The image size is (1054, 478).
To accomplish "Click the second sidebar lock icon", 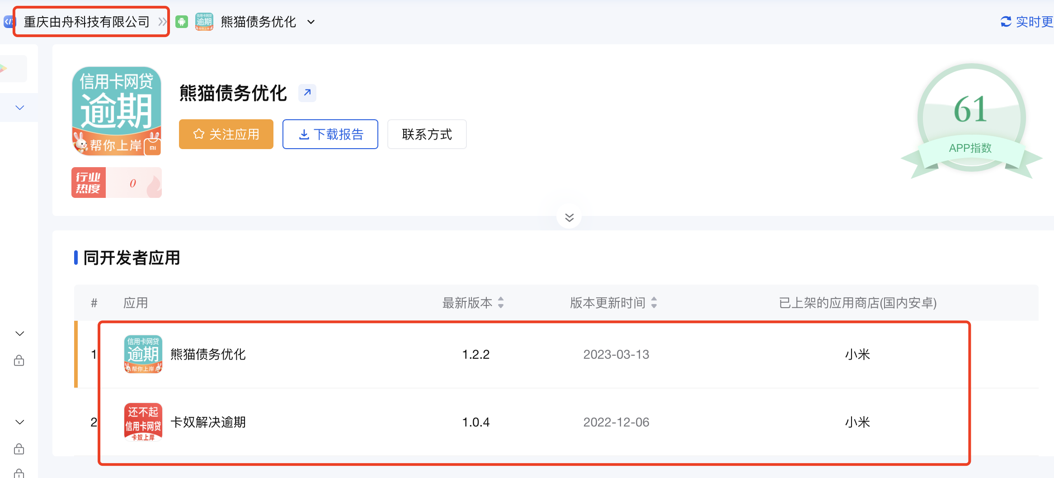I will click(x=19, y=449).
